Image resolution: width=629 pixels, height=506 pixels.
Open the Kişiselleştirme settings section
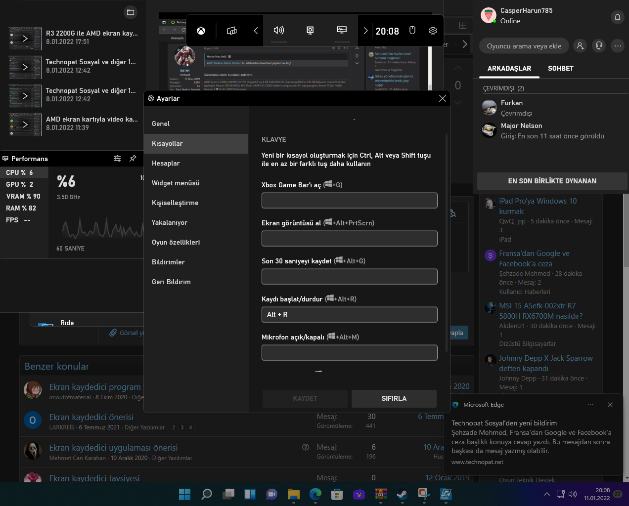coord(196,203)
